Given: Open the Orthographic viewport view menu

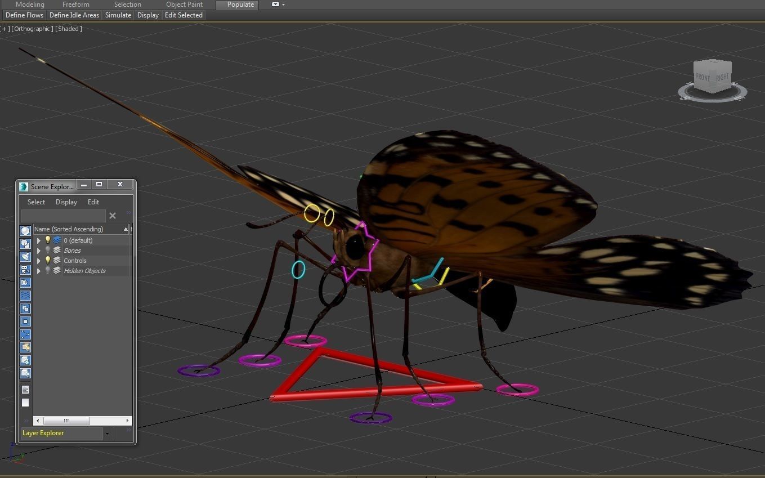Looking at the screenshot, I should click(x=33, y=29).
